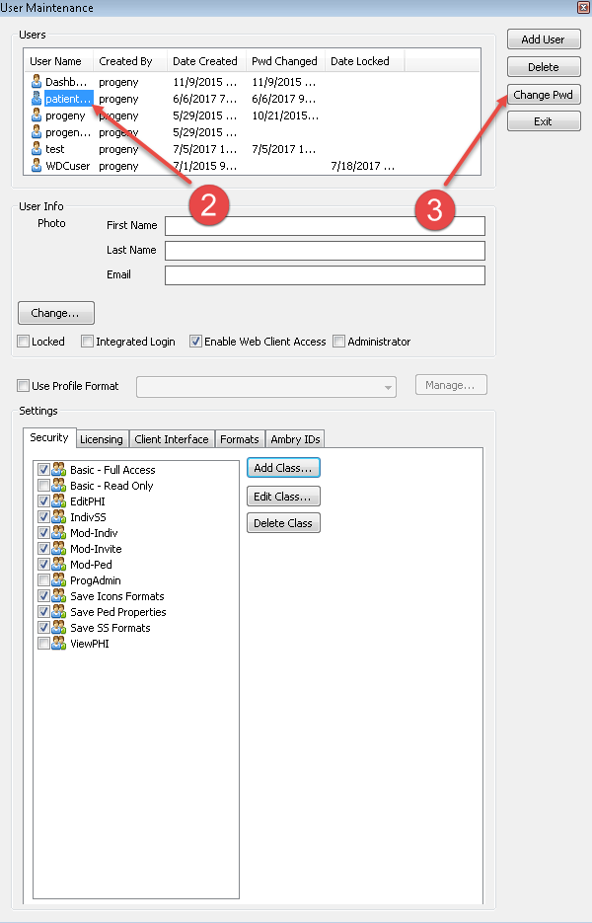
Task: Open the Formats tab
Action: [240, 439]
